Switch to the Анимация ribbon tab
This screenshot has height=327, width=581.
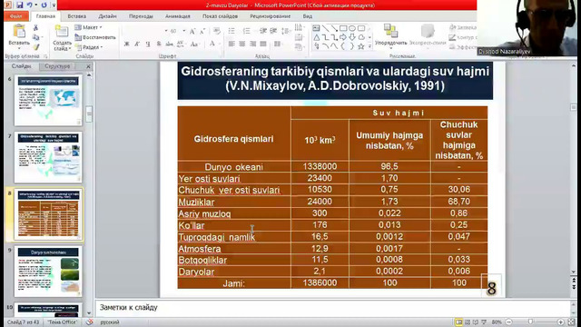click(178, 16)
